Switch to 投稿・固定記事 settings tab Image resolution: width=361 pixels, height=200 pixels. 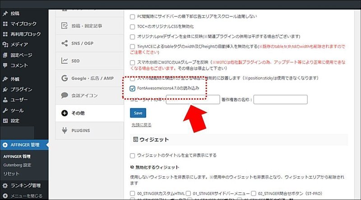(89, 26)
